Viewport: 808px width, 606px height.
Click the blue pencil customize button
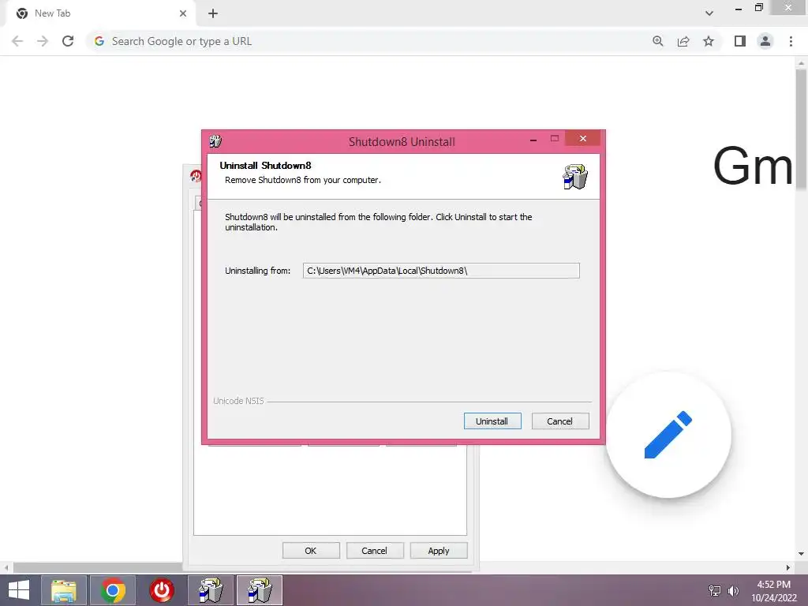click(668, 435)
